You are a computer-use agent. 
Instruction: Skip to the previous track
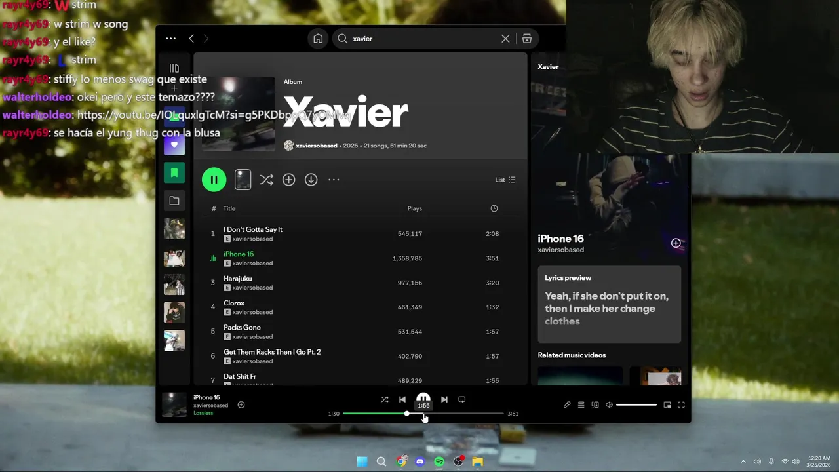[x=402, y=399]
